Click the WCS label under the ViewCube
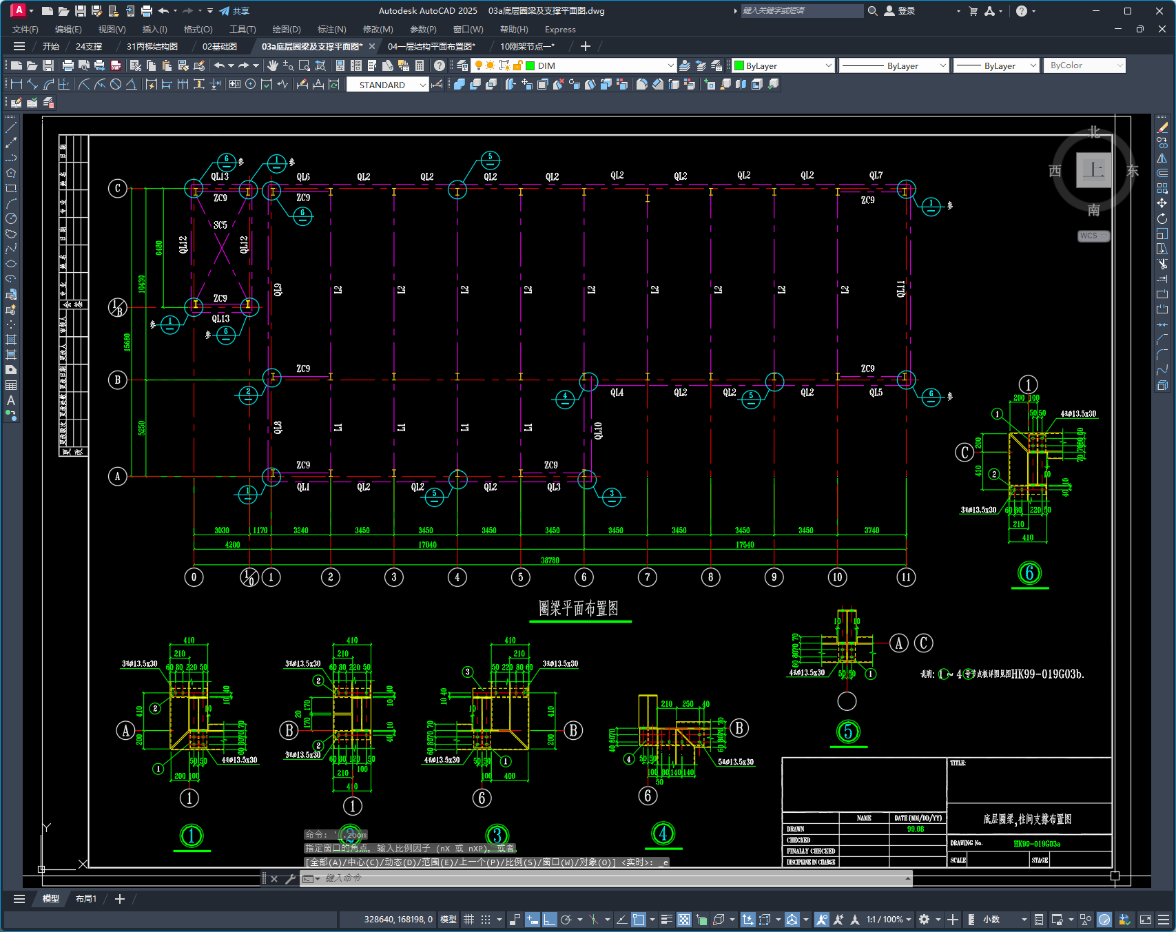The height and width of the screenshot is (932, 1176). pyautogui.click(x=1093, y=236)
